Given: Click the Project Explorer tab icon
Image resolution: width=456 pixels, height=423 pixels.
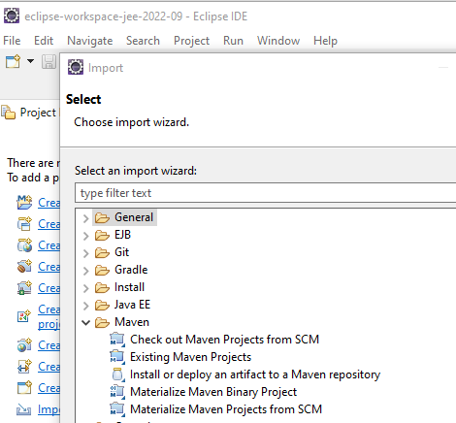Looking at the screenshot, I should point(8,113).
